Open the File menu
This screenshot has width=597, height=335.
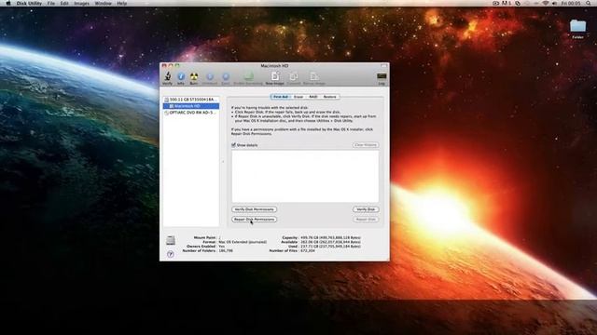pos(51,3)
